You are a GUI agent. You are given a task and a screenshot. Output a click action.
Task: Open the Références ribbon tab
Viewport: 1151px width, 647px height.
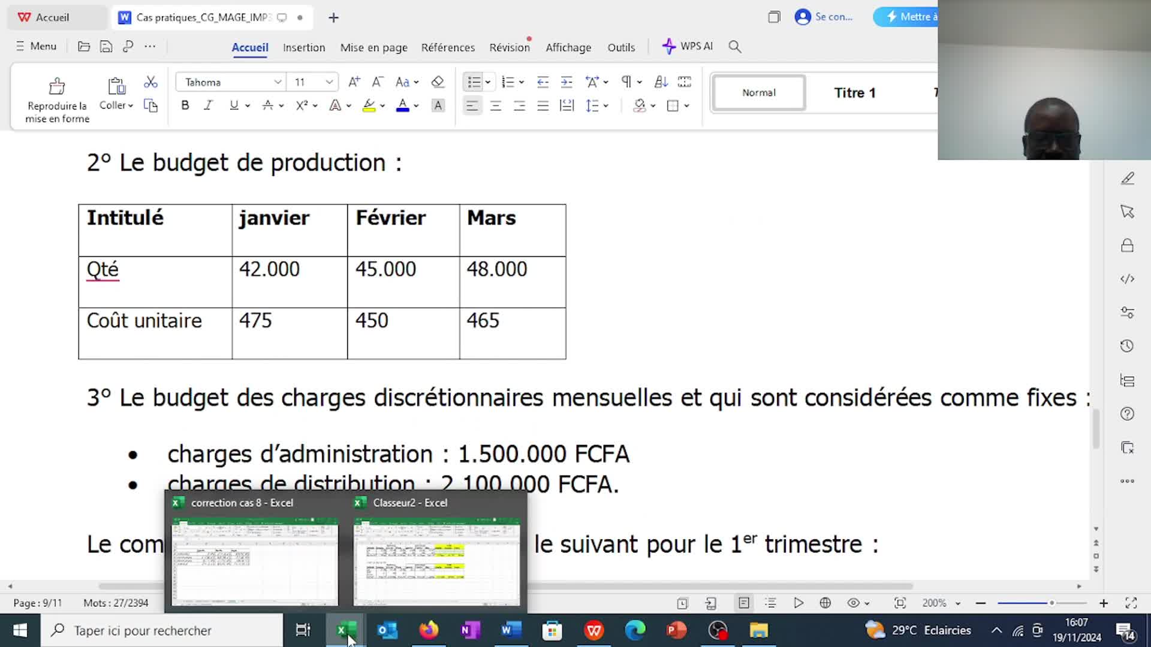pos(448,47)
